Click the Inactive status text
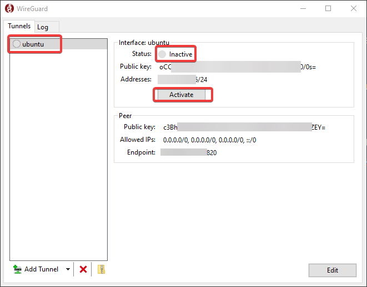 tap(180, 54)
